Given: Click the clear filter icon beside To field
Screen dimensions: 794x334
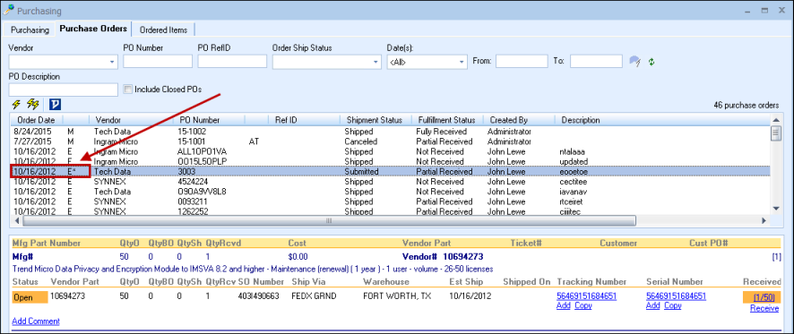Looking at the screenshot, I should click(x=634, y=62).
